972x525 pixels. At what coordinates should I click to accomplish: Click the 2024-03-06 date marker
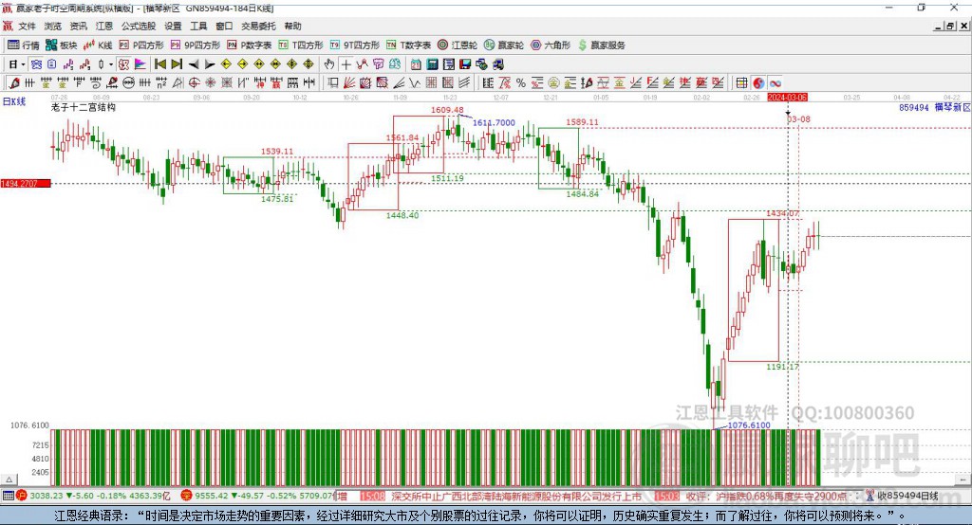coord(787,98)
